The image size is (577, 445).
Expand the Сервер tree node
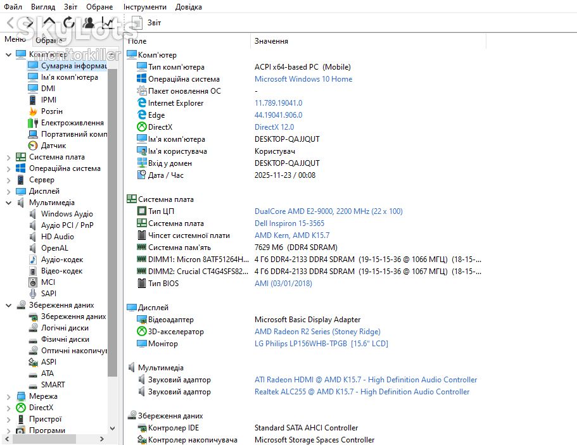[x=8, y=180]
